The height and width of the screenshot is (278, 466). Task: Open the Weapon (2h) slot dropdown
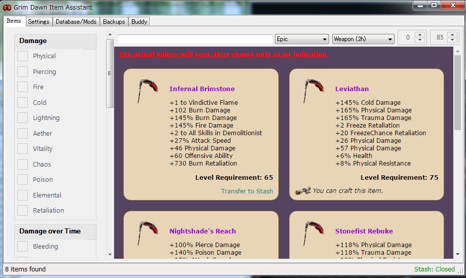[363, 39]
